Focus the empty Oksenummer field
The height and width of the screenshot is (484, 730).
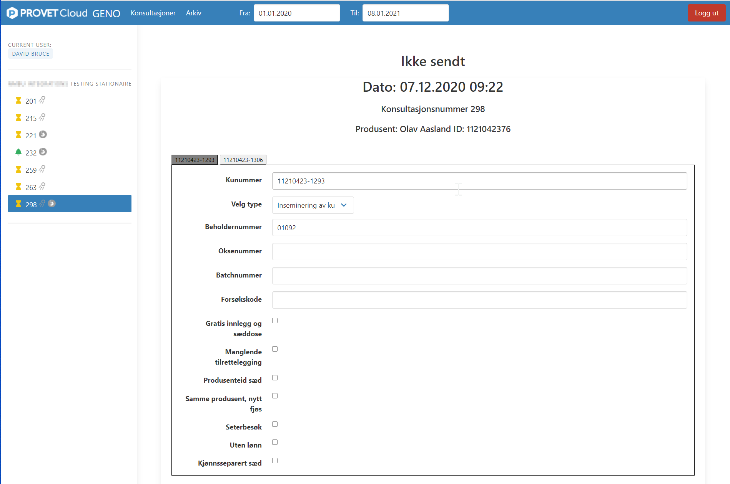tap(479, 252)
